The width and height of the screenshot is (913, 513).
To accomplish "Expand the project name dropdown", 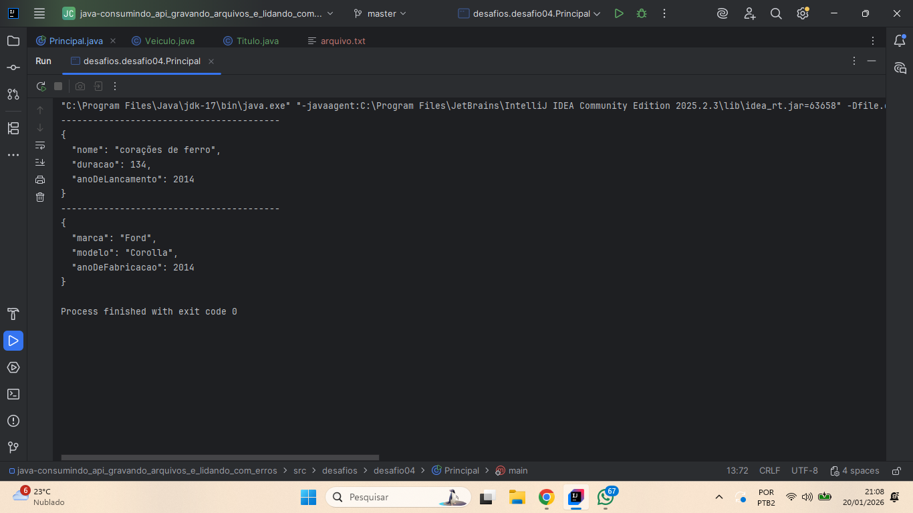I will coord(198,13).
